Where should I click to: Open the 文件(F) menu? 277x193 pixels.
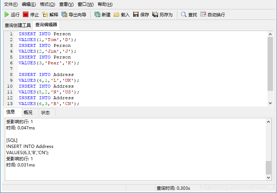(x=11, y=4)
